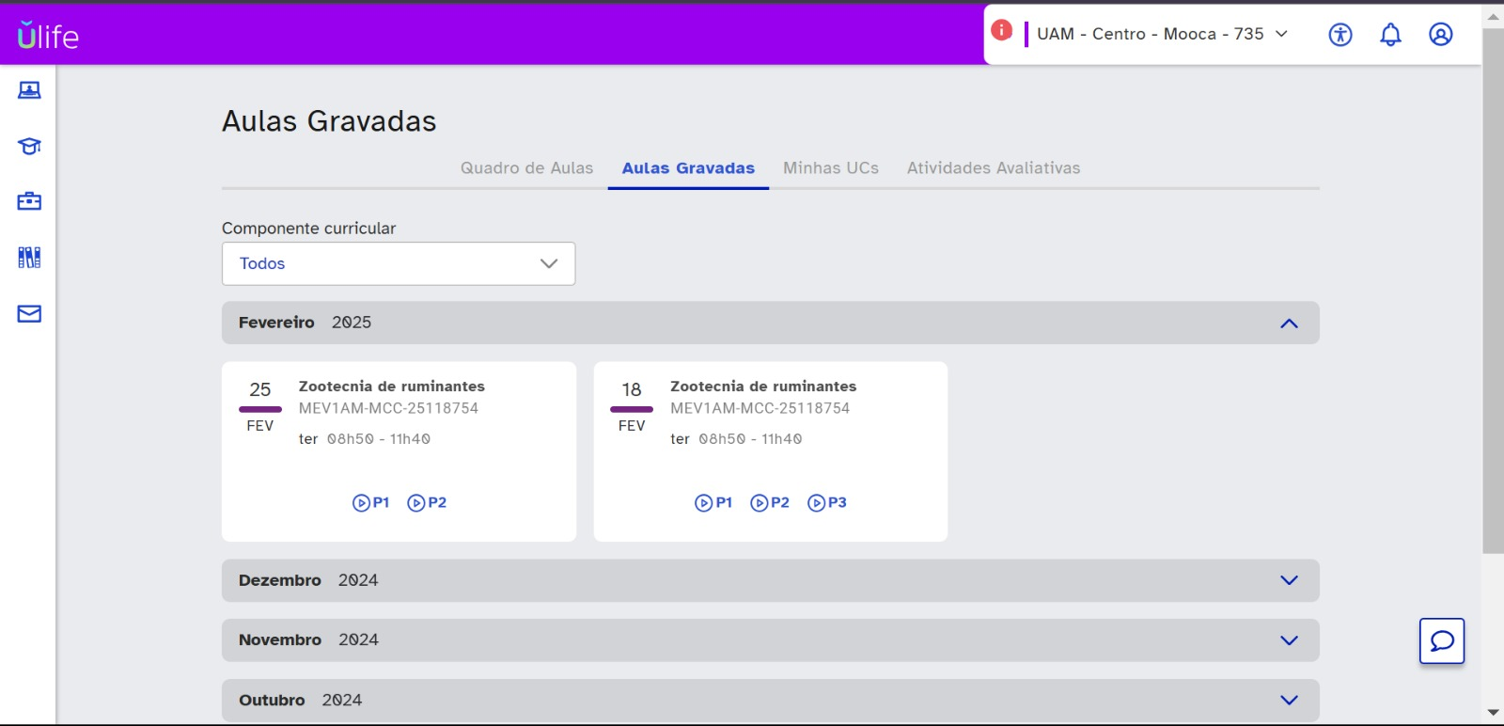Open the Componente curricular Todos dropdown
This screenshot has height=726, width=1504.
click(x=399, y=264)
